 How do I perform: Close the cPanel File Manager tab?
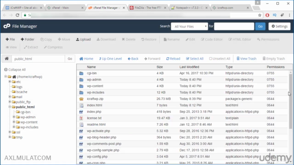pos(124,8)
